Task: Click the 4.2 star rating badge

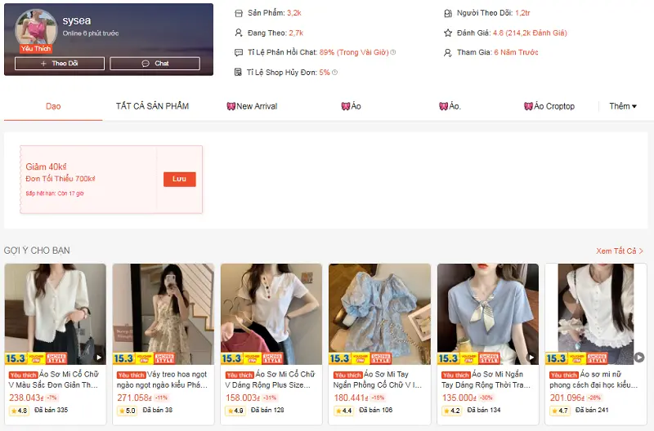Action: 452,411
